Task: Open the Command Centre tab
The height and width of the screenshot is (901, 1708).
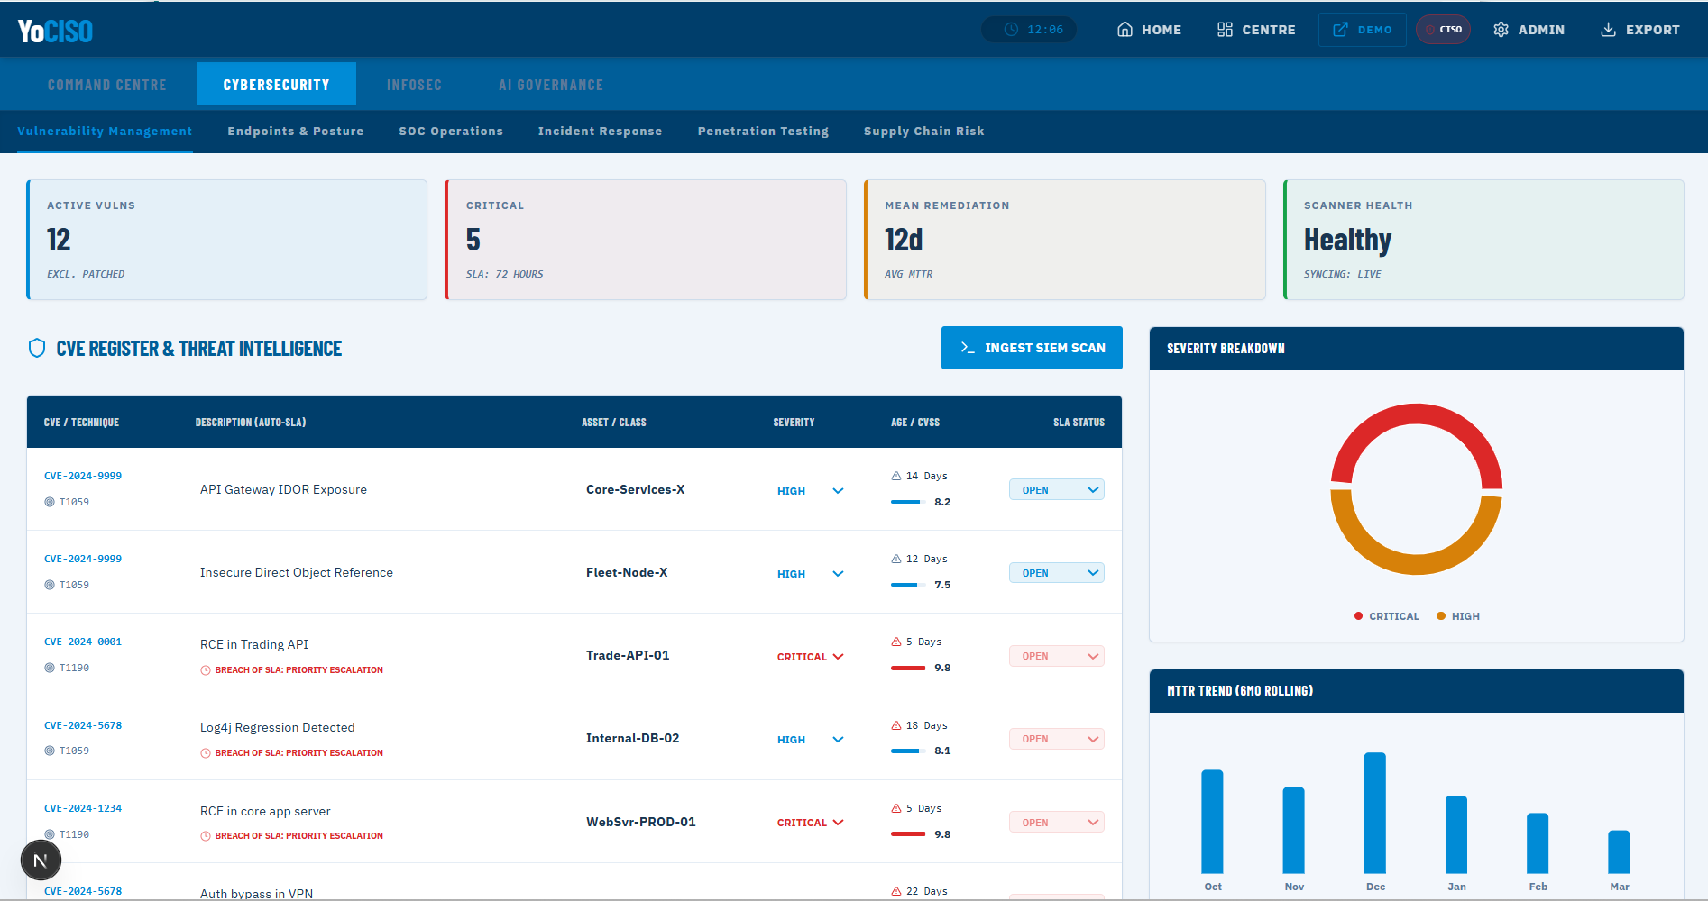Action: (107, 85)
